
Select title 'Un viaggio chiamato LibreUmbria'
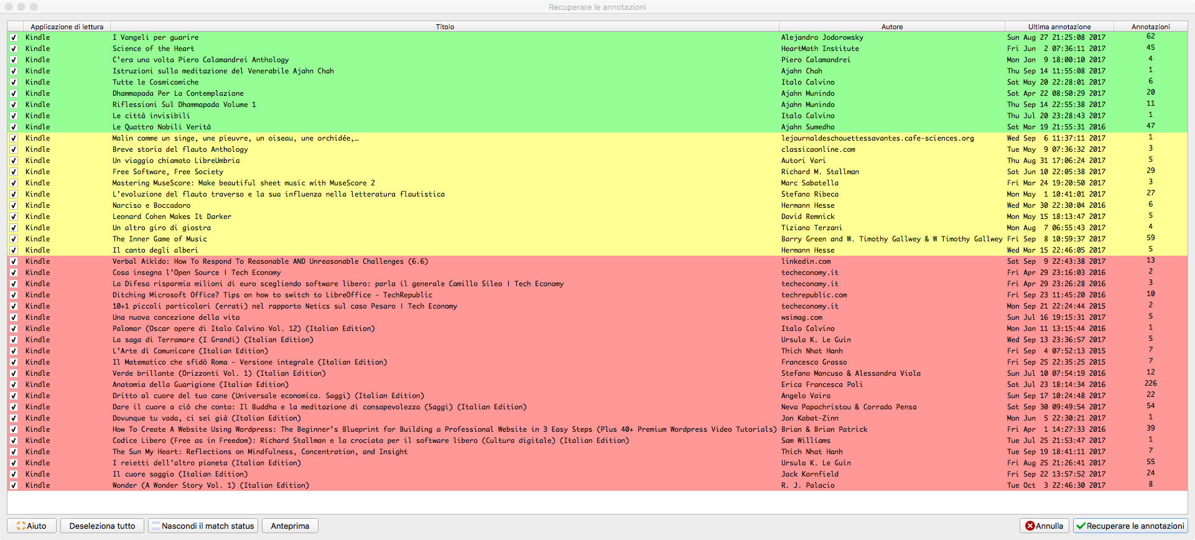[x=176, y=161]
